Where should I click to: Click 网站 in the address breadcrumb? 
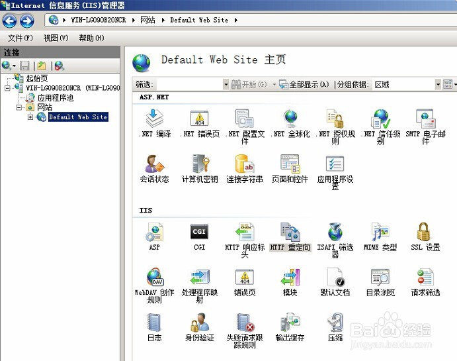click(147, 20)
